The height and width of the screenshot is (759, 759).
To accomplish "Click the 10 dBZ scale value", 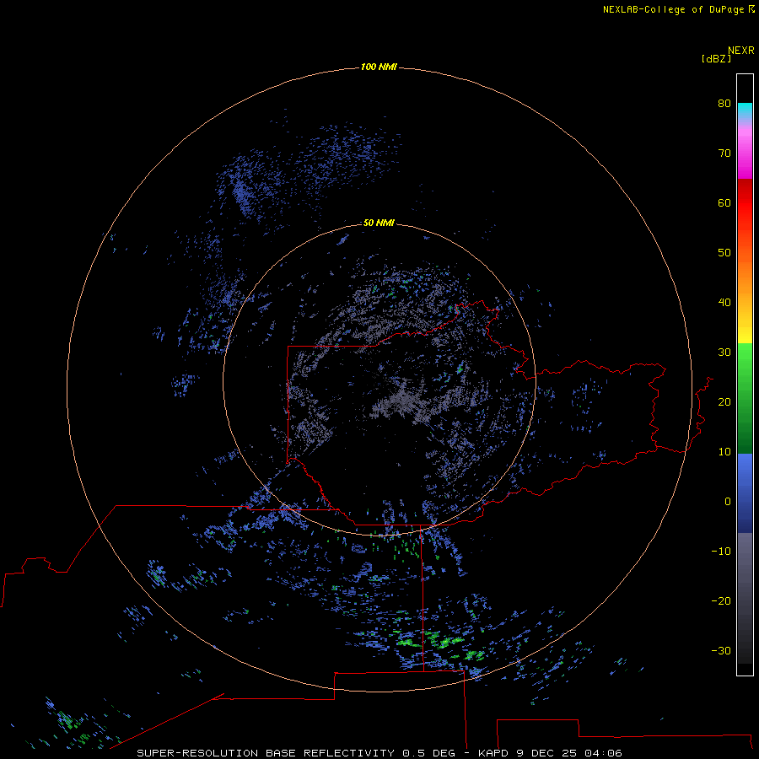I will click(724, 452).
